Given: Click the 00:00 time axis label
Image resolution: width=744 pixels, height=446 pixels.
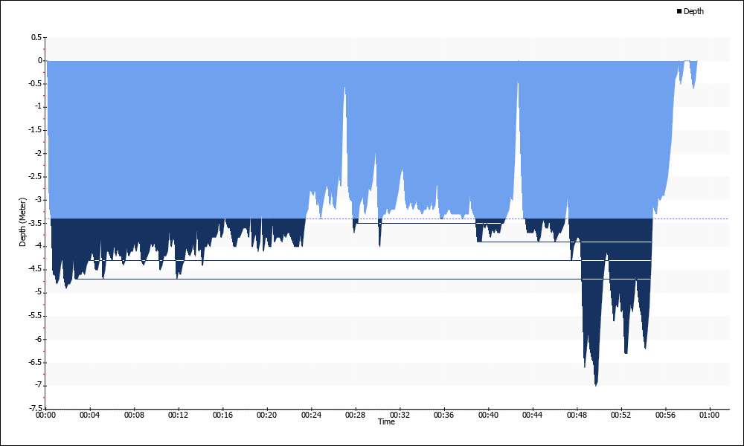Looking at the screenshot, I should (45, 415).
